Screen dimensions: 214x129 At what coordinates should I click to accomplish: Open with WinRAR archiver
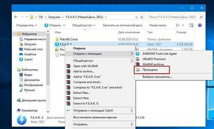coord(173,64)
